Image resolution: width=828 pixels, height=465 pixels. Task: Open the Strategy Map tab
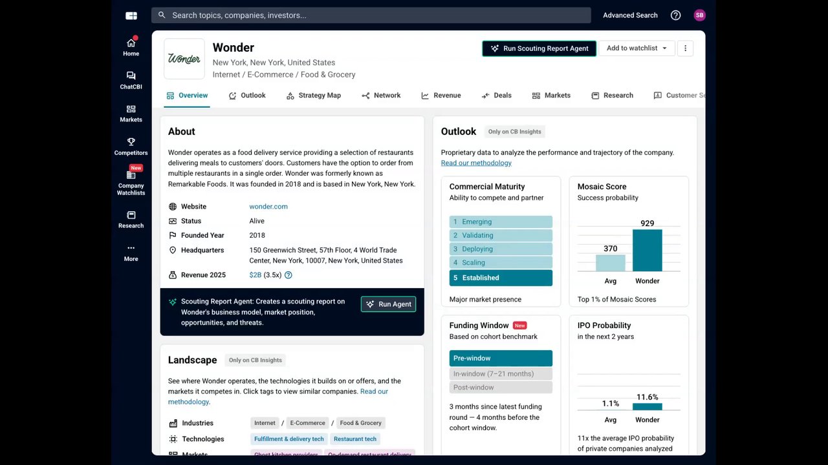pyautogui.click(x=313, y=96)
